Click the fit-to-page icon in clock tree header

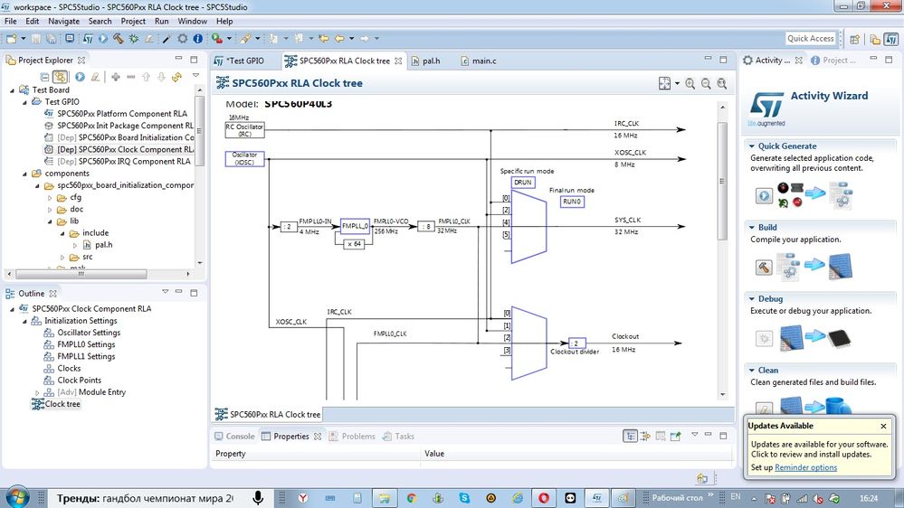pyautogui.click(x=665, y=83)
